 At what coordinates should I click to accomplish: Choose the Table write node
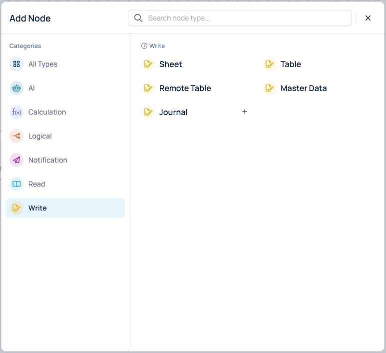[290, 64]
